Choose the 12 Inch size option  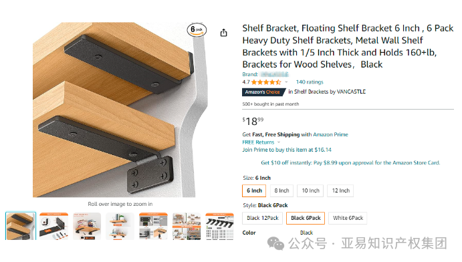[x=340, y=190]
